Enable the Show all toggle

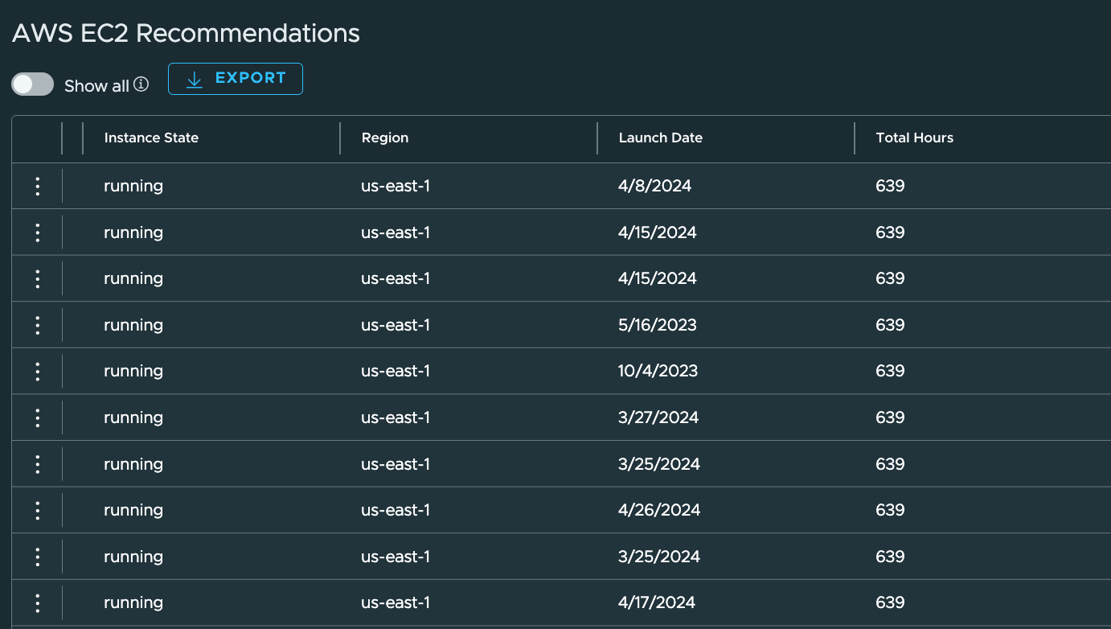[32, 84]
